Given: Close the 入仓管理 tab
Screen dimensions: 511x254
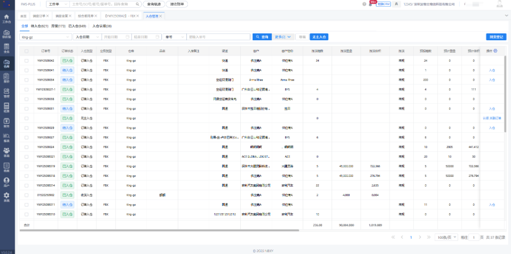Looking at the screenshot, I should 161,16.
